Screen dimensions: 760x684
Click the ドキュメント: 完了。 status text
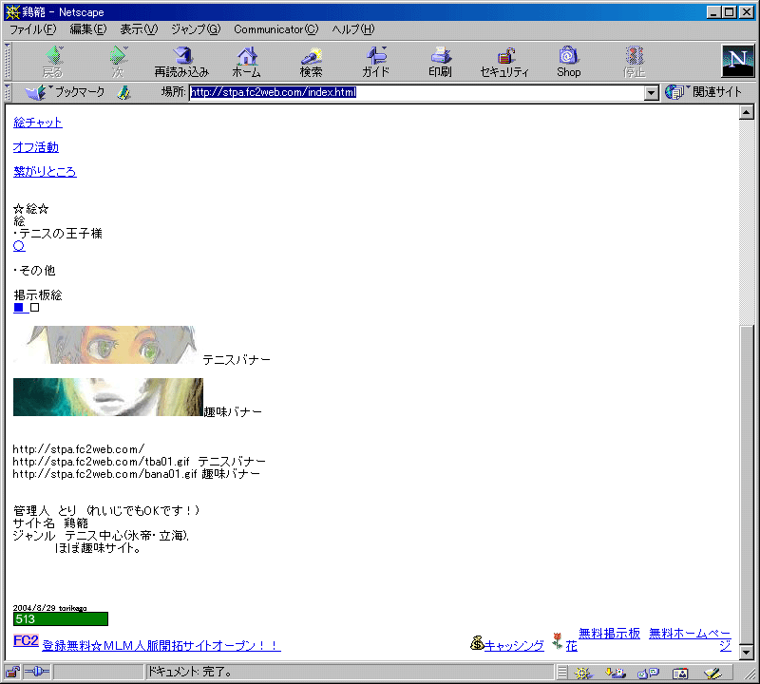[191, 672]
